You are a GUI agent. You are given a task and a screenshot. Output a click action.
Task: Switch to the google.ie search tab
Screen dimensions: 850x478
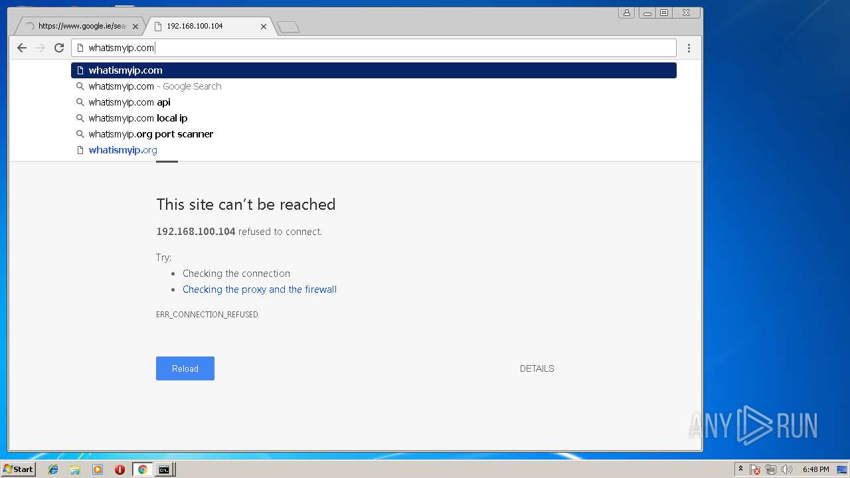tap(78, 27)
